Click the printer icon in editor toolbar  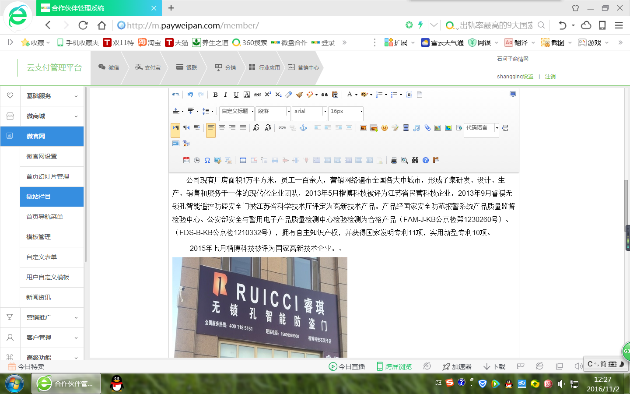[394, 160]
